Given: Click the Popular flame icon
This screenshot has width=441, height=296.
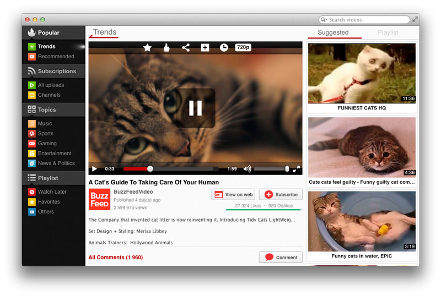Looking at the screenshot, I should click(31, 32).
